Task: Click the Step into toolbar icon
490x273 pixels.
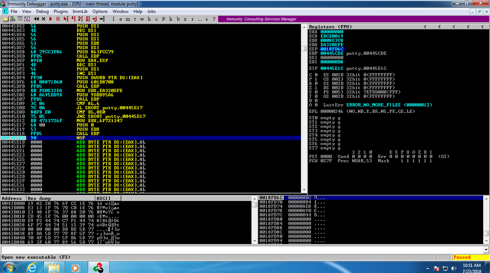Action: 66,19
